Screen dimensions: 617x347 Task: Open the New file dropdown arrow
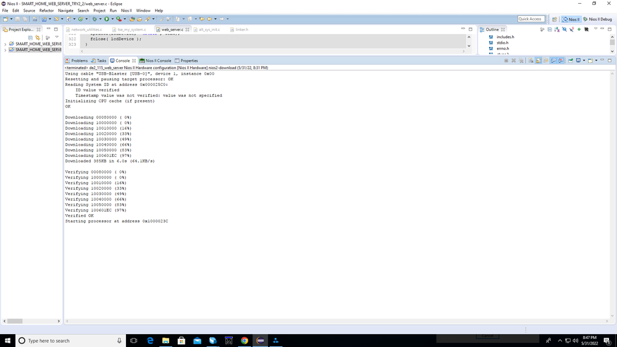click(11, 19)
